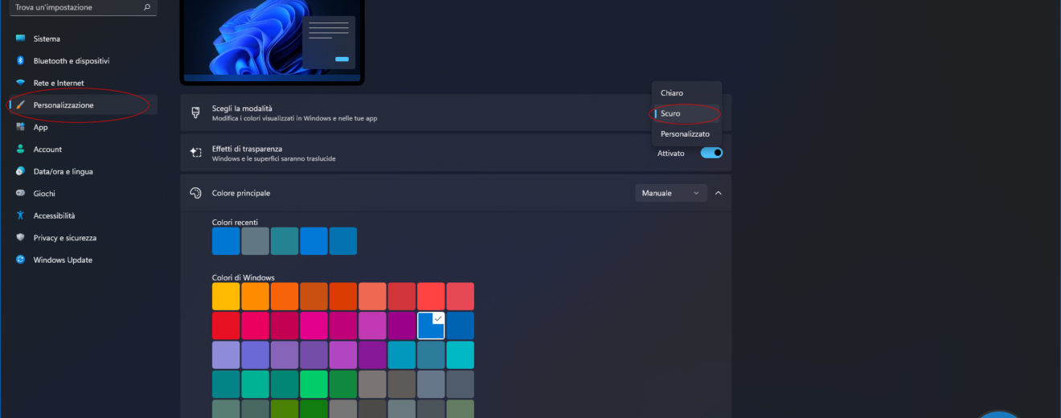Screen dimensions: 1061x418
Task: Pick the gray-blue second recent color
Action: [x=255, y=241]
